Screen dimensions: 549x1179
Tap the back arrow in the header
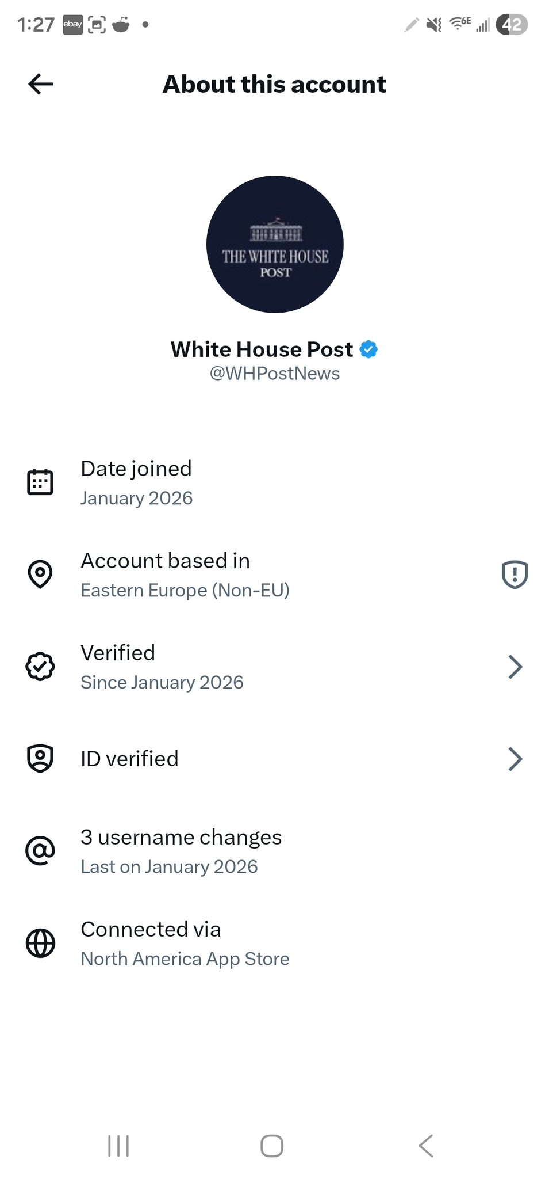click(41, 84)
